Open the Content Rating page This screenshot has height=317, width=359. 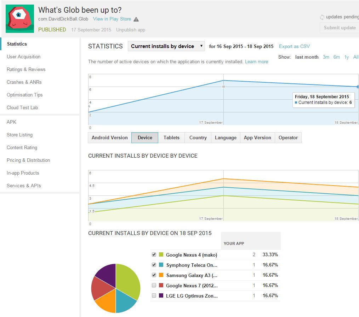coord(22,147)
